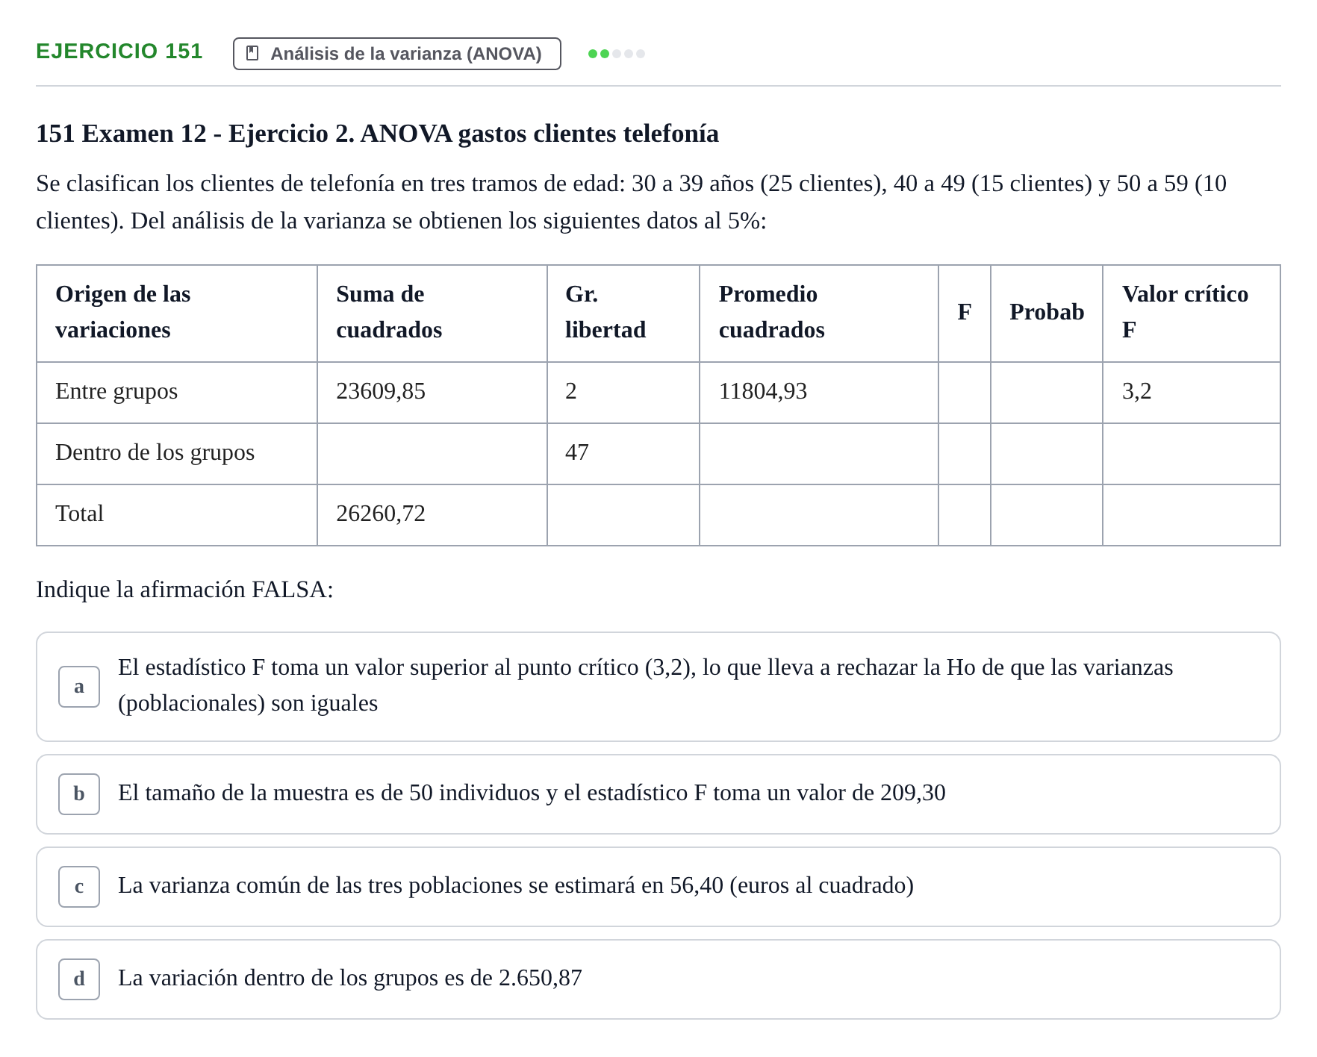Pick option c about common variance 56,40
Screen dimensions: 1317x1057
coord(658,887)
